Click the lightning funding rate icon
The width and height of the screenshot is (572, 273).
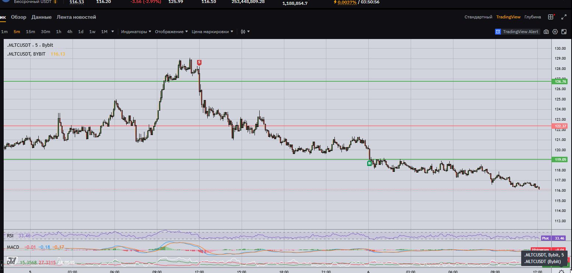pos(335,2)
